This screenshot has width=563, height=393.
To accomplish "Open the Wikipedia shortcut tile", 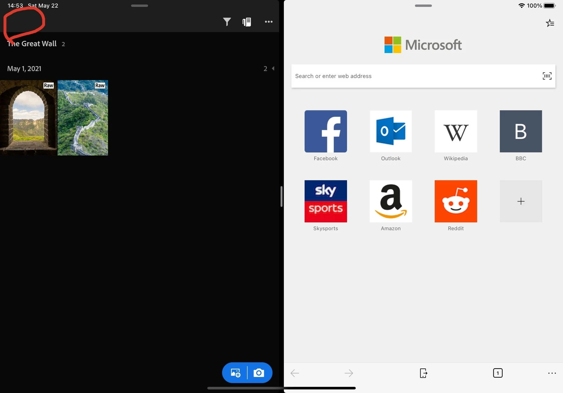I will 456,131.
